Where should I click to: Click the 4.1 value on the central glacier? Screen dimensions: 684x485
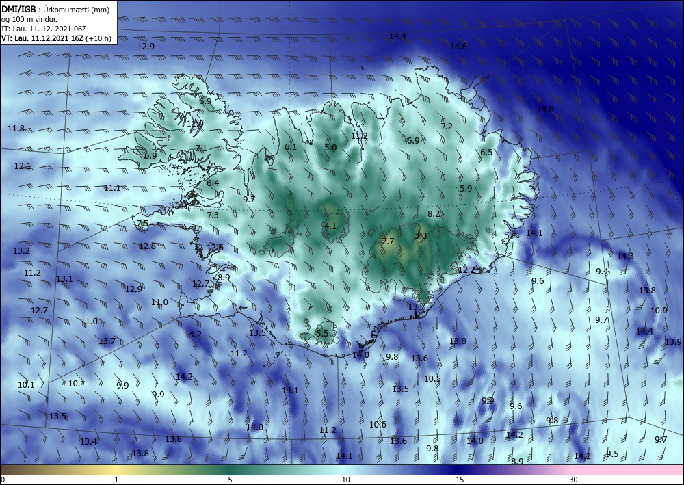[x=330, y=226]
